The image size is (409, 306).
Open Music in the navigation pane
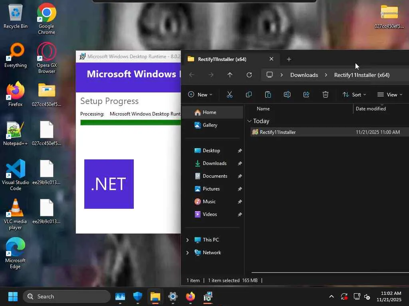(209, 202)
